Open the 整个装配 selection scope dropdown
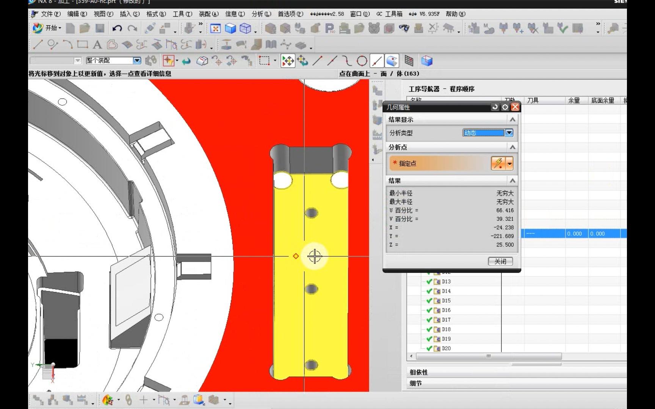The height and width of the screenshot is (409, 655). pyautogui.click(x=137, y=61)
